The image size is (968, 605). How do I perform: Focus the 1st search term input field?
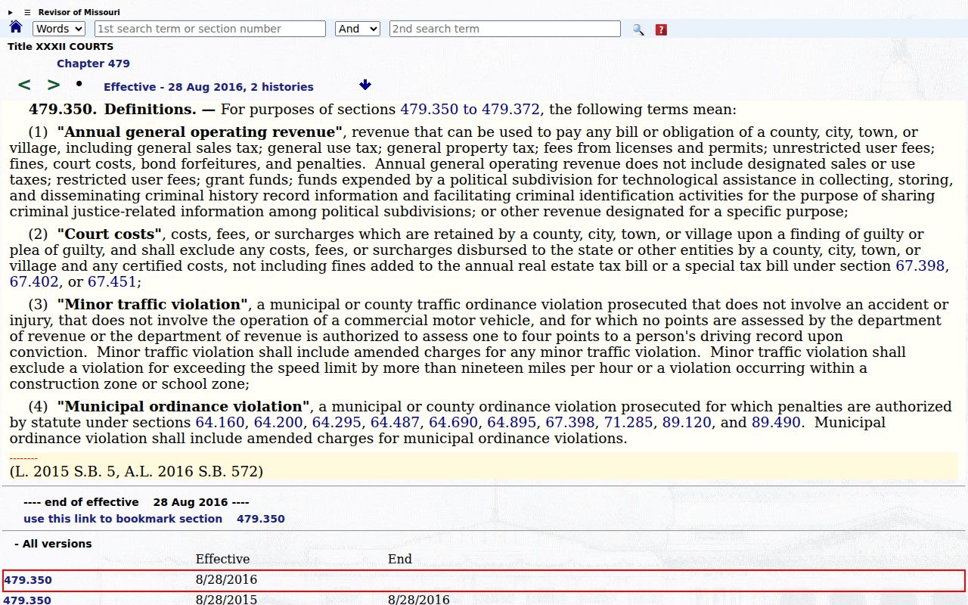[x=210, y=29]
